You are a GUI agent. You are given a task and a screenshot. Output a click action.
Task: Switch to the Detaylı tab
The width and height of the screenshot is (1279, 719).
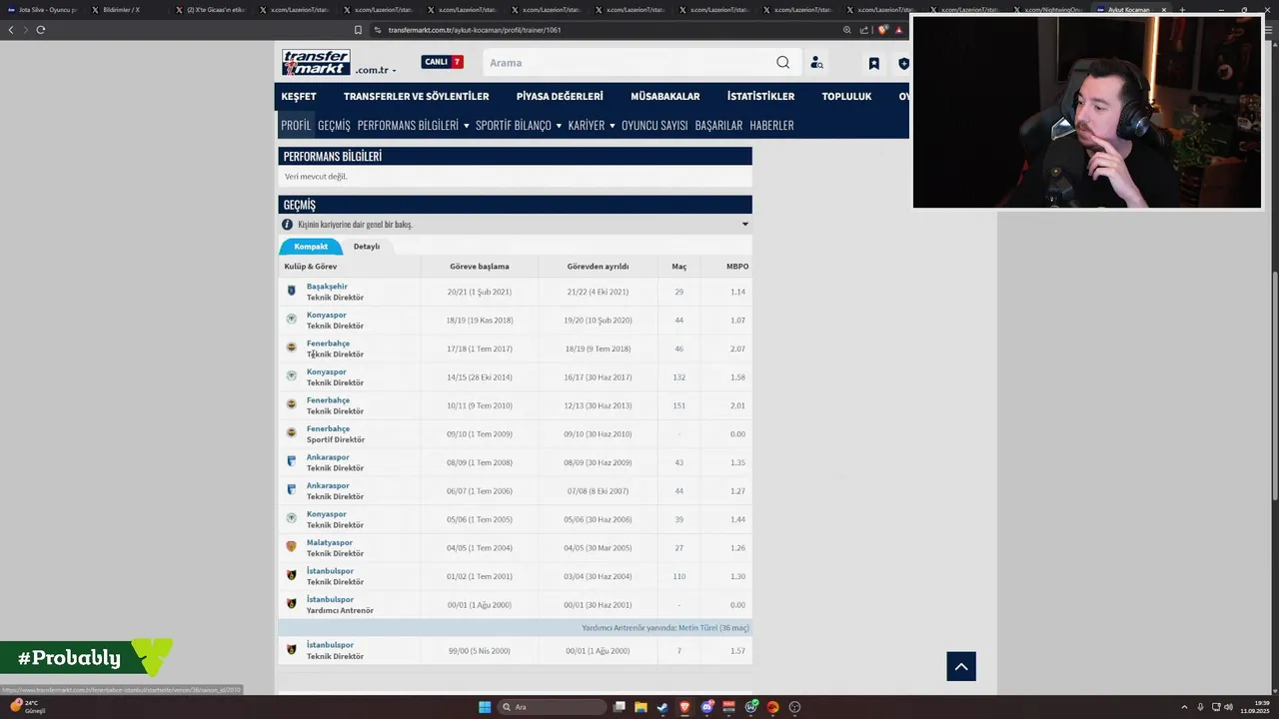coord(367,246)
